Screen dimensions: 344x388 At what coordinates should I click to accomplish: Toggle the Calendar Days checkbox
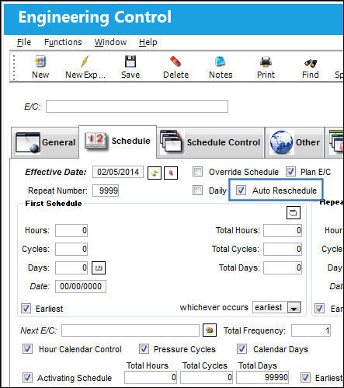coord(241,349)
